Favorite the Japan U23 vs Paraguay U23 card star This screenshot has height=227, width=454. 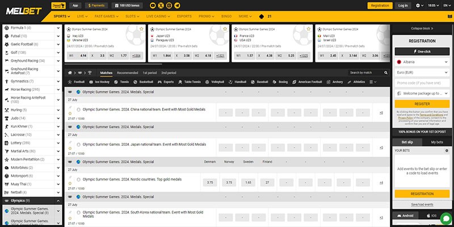tap(225, 29)
